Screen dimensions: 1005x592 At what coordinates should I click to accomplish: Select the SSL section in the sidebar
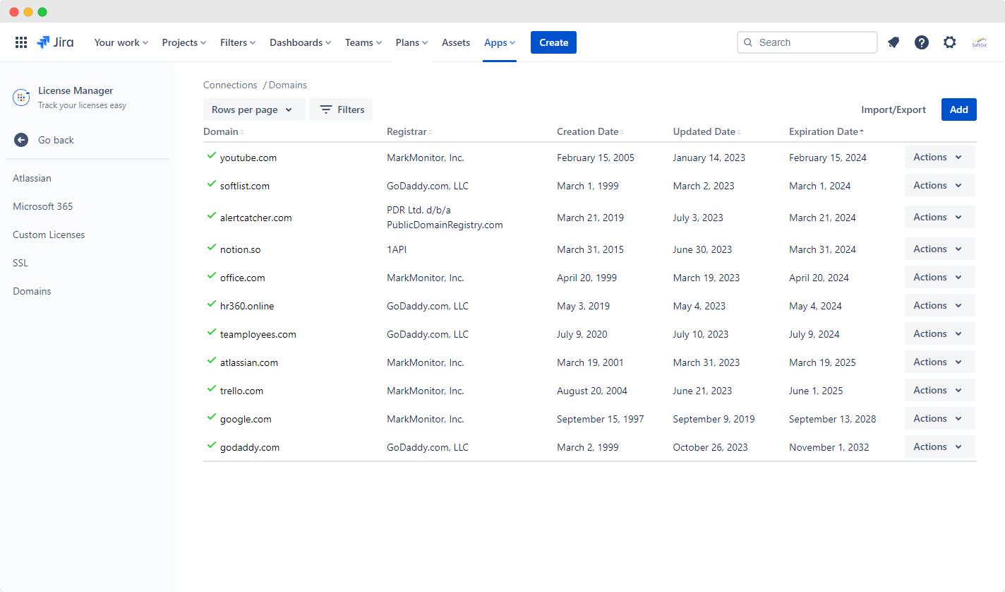pos(20,262)
